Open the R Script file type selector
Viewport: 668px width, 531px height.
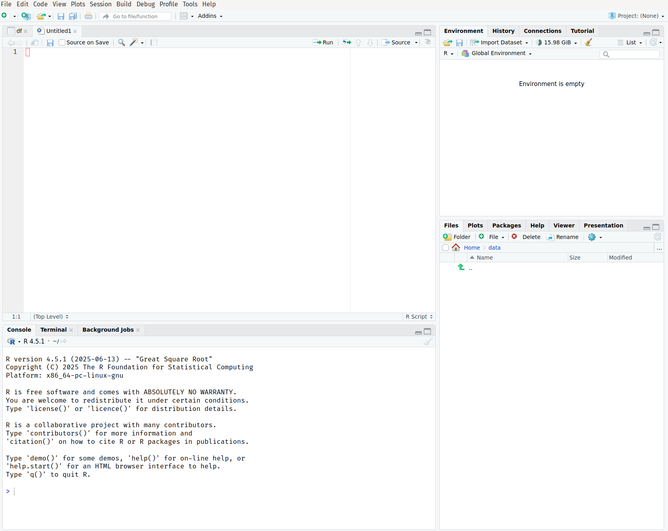tap(419, 317)
